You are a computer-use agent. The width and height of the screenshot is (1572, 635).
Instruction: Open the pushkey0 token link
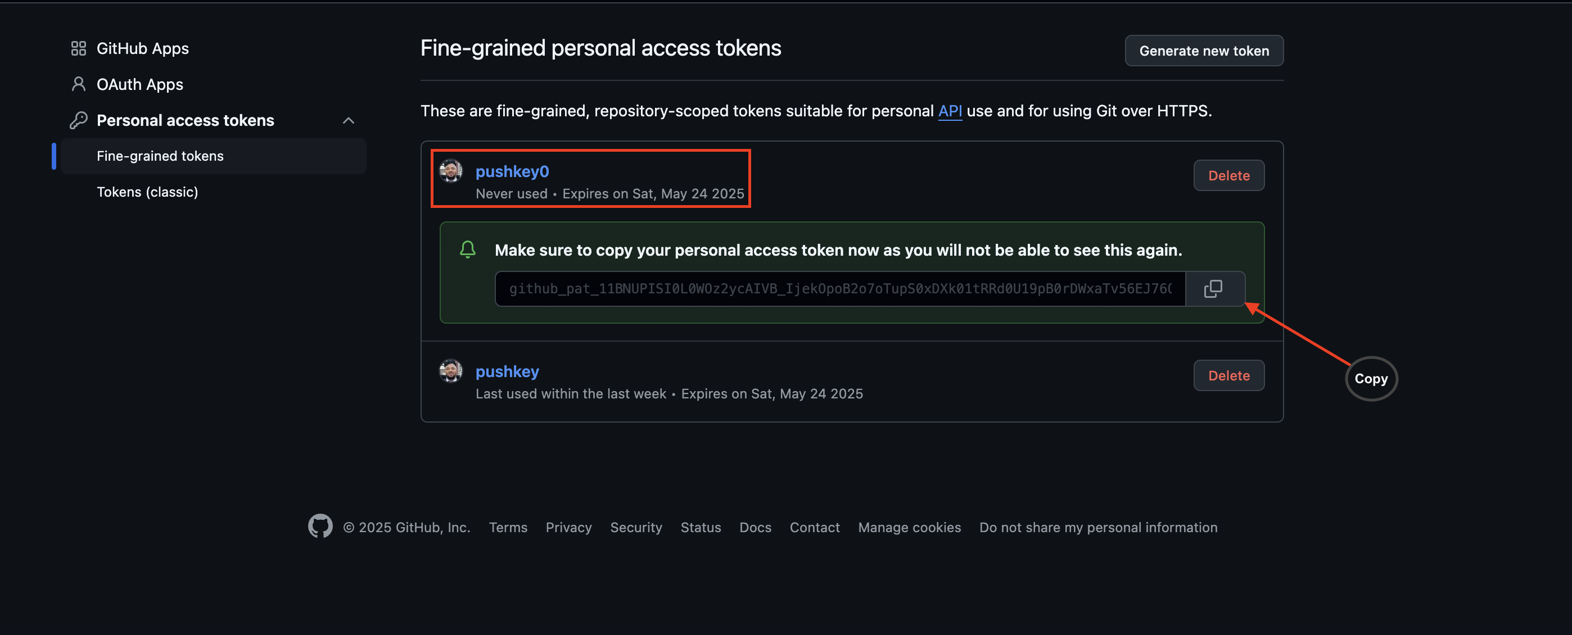point(512,171)
